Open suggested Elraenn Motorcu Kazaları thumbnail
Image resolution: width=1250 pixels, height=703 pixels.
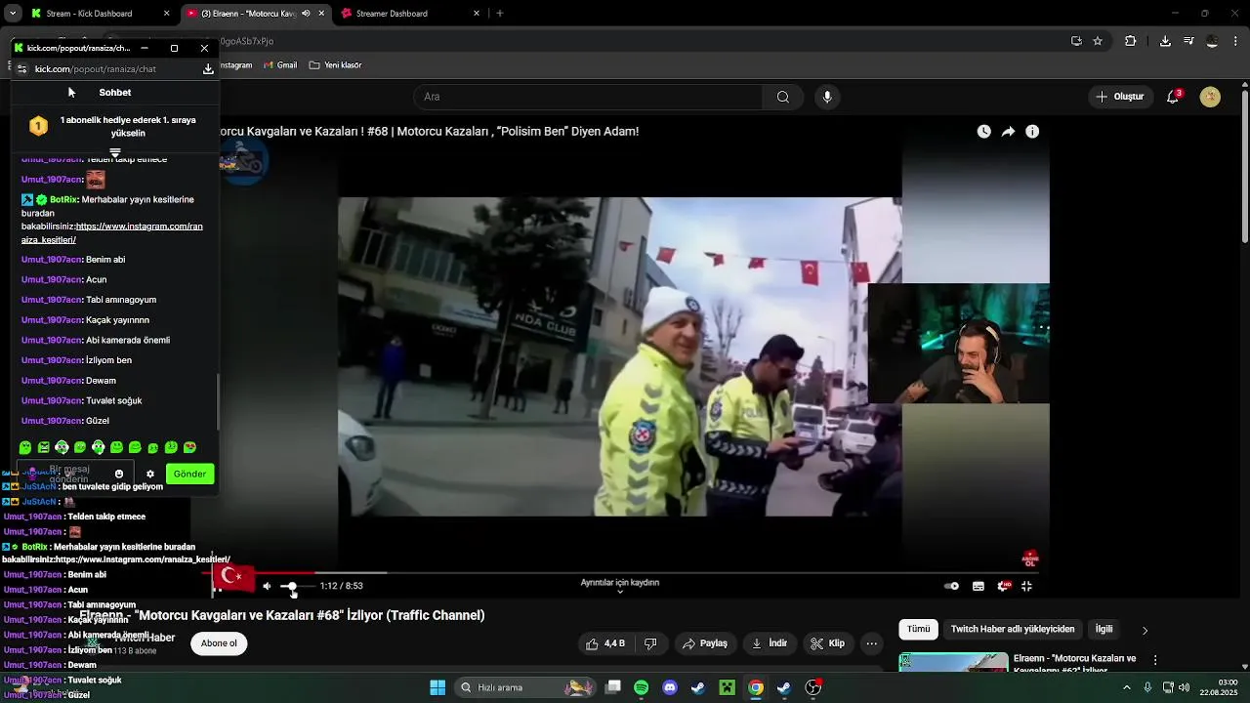pyautogui.click(x=953, y=662)
